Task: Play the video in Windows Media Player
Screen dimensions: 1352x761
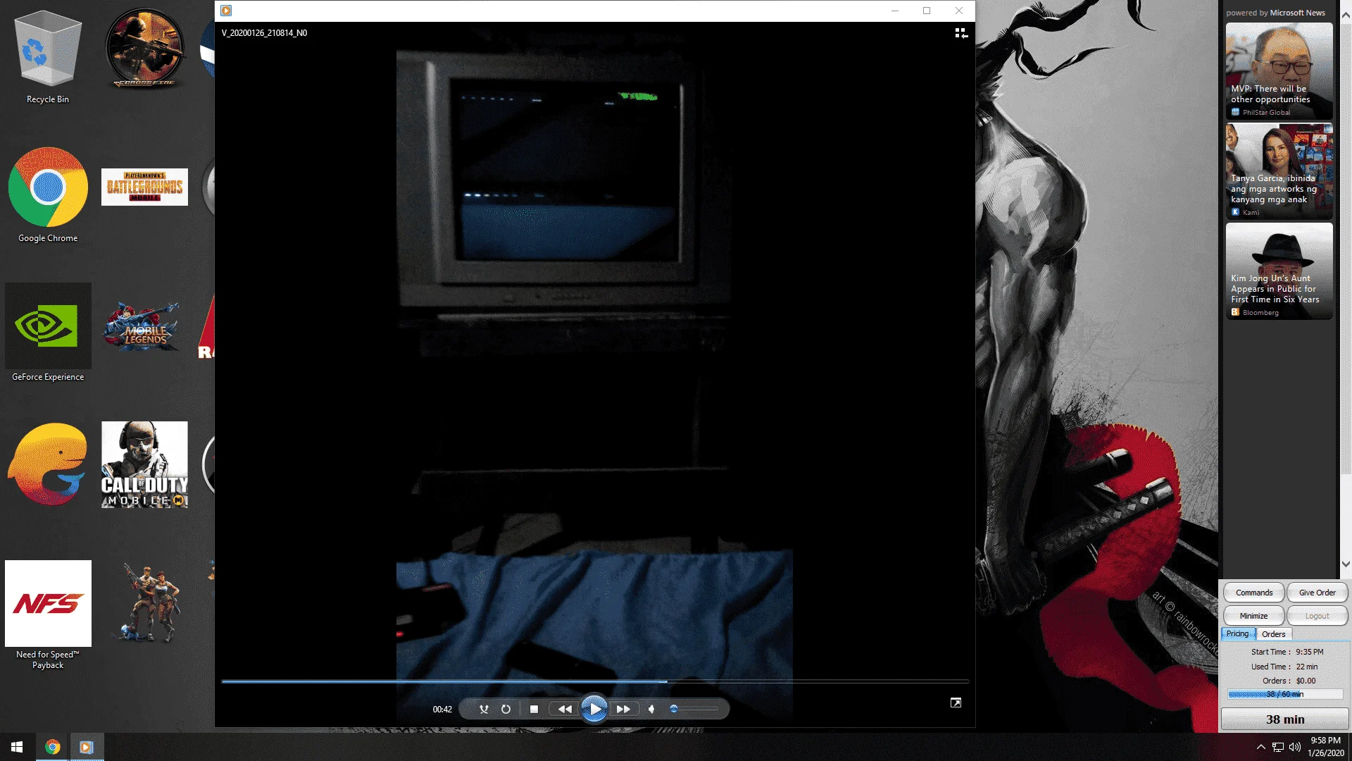Action: click(594, 709)
